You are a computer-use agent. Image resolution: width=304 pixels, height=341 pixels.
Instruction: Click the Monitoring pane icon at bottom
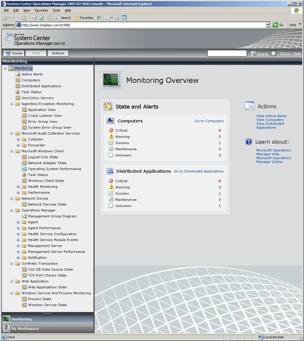tap(6, 319)
